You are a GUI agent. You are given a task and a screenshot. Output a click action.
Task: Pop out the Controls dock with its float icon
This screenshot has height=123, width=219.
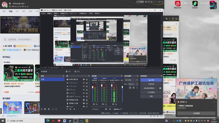[x=162, y=76]
